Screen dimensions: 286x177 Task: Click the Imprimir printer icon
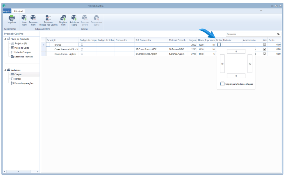click(x=12, y=18)
